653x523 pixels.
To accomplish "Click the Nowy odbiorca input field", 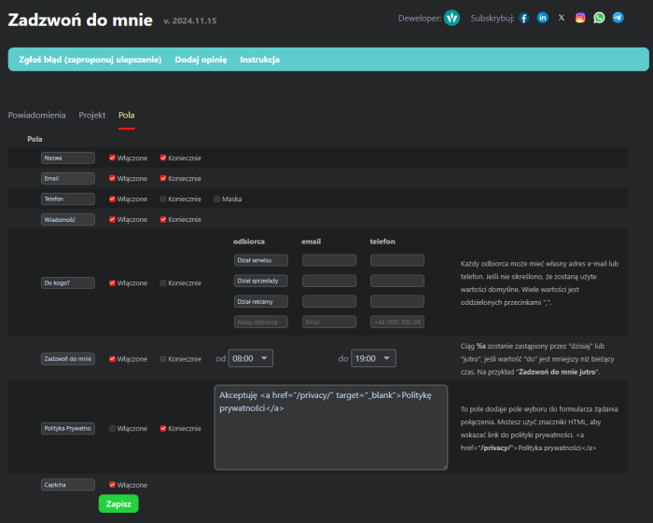I will coord(261,322).
